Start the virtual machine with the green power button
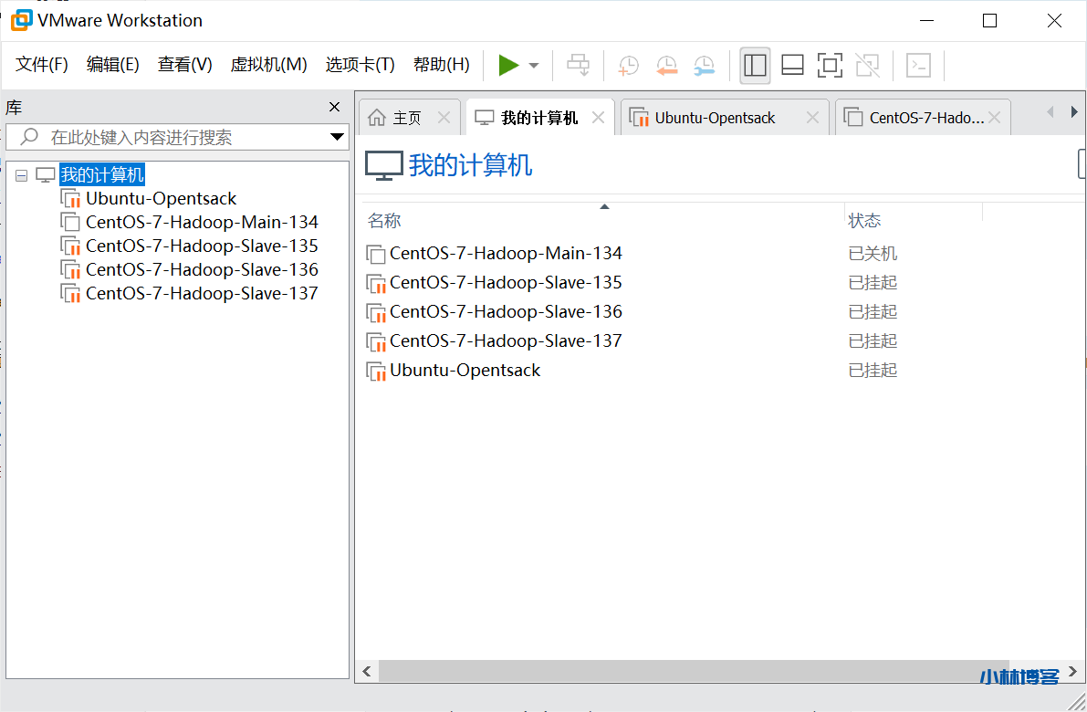Viewport: 1087px width, 712px height. 508,65
